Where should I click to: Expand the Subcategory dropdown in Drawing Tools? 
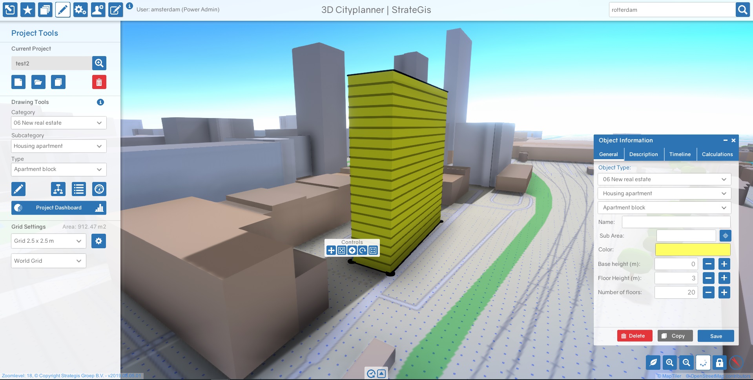(x=59, y=146)
